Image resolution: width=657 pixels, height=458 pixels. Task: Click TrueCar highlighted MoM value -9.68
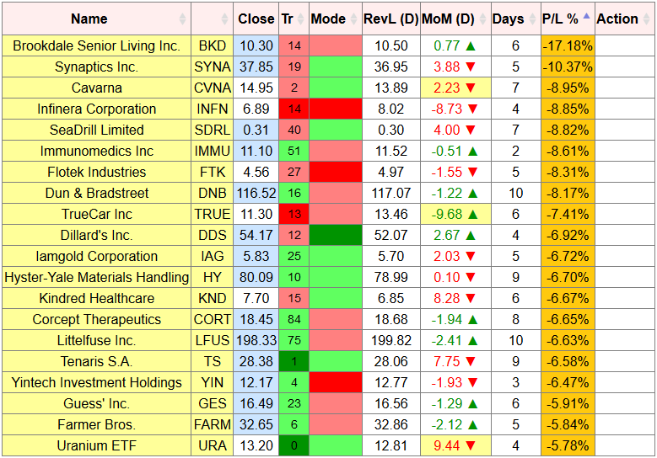[447, 214]
